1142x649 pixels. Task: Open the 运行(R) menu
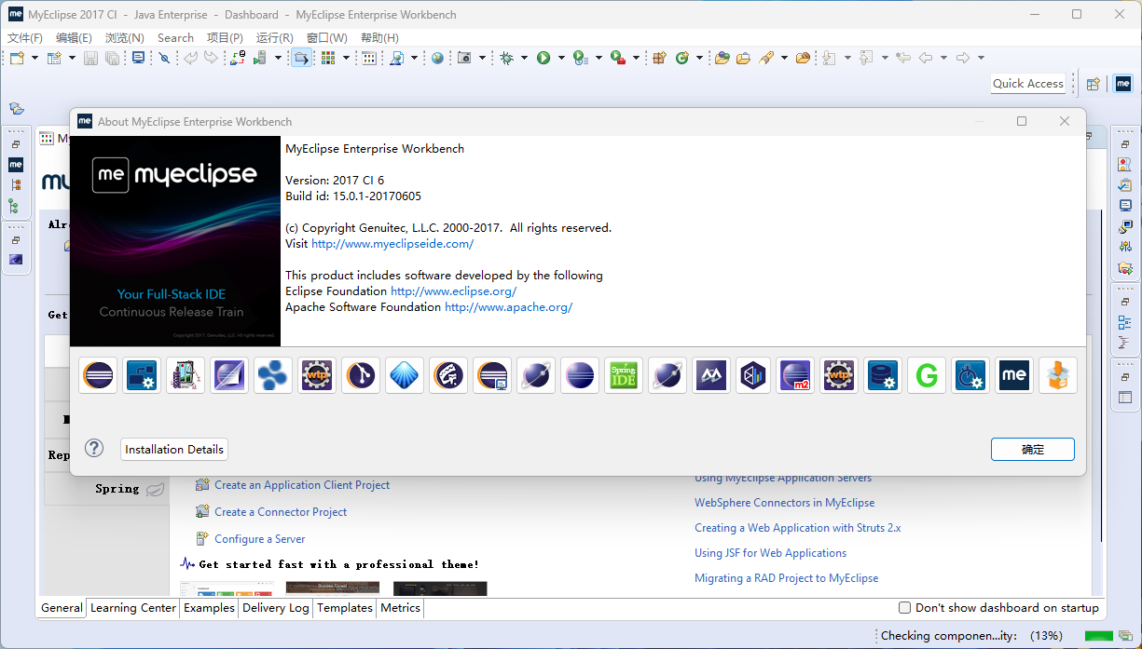pyautogui.click(x=275, y=38)
